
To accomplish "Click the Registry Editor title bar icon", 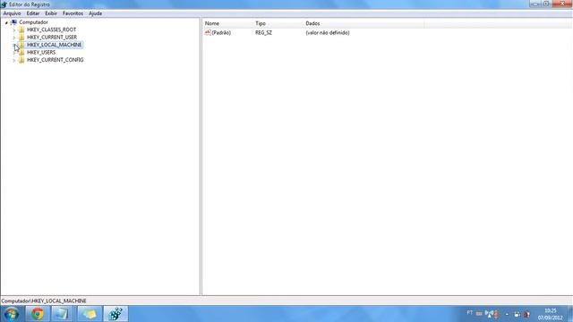I will click(x=4, y=4).
